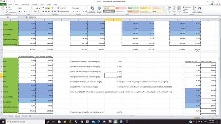Open Sort & Filter menu
This screenshot has height=124, width=221.
click(x=194, y=10)
